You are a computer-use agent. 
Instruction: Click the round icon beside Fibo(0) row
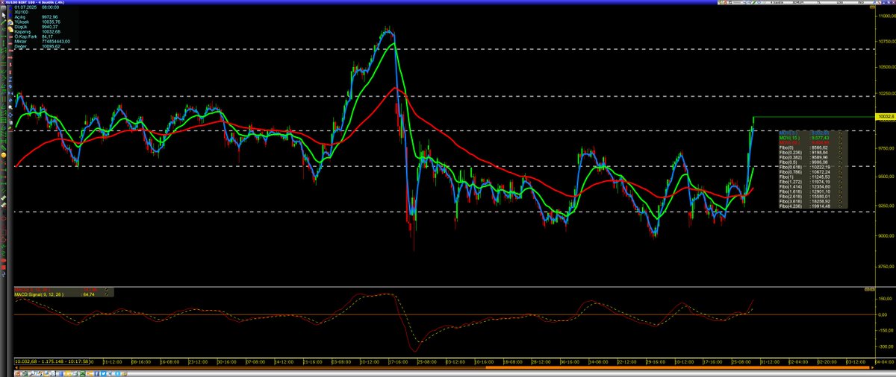pos(841,148)
